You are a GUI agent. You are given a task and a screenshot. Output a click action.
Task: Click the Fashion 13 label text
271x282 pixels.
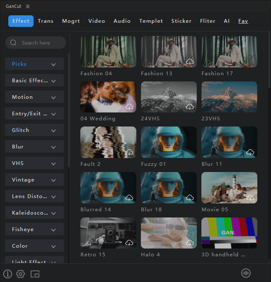157,73
